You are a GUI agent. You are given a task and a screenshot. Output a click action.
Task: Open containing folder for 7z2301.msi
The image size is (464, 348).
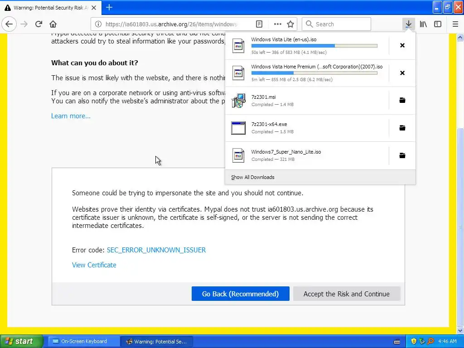[x=402, y=100]
